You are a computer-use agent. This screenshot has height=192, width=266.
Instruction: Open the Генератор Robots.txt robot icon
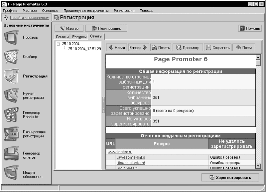tap(11, 114)
